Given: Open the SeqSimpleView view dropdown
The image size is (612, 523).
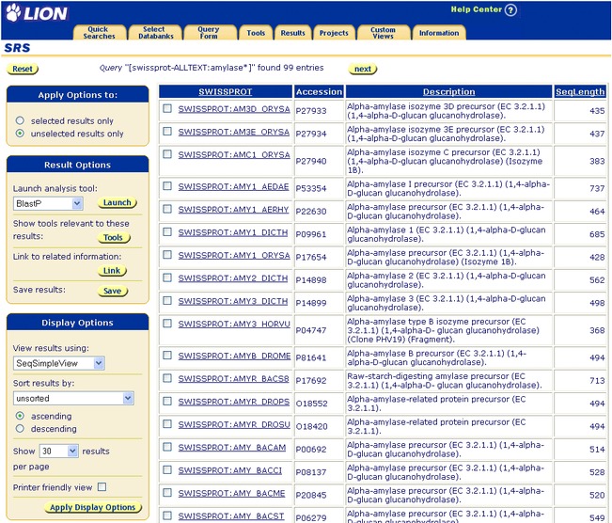Looking at the screenshot, I should coord(59,363).
